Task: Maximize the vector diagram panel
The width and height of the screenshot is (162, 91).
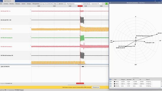Action: pyautogui.click(x=159, y=3)
